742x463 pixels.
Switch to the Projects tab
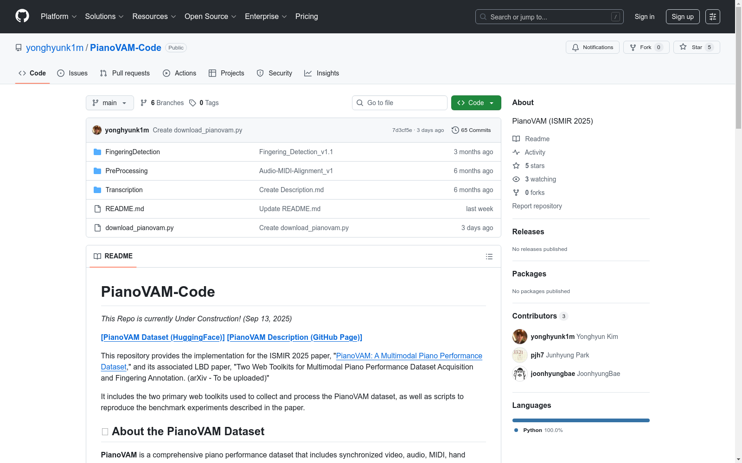(226, 73)
